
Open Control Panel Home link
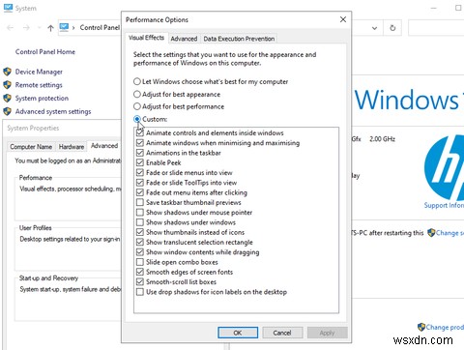click(45, 51)
